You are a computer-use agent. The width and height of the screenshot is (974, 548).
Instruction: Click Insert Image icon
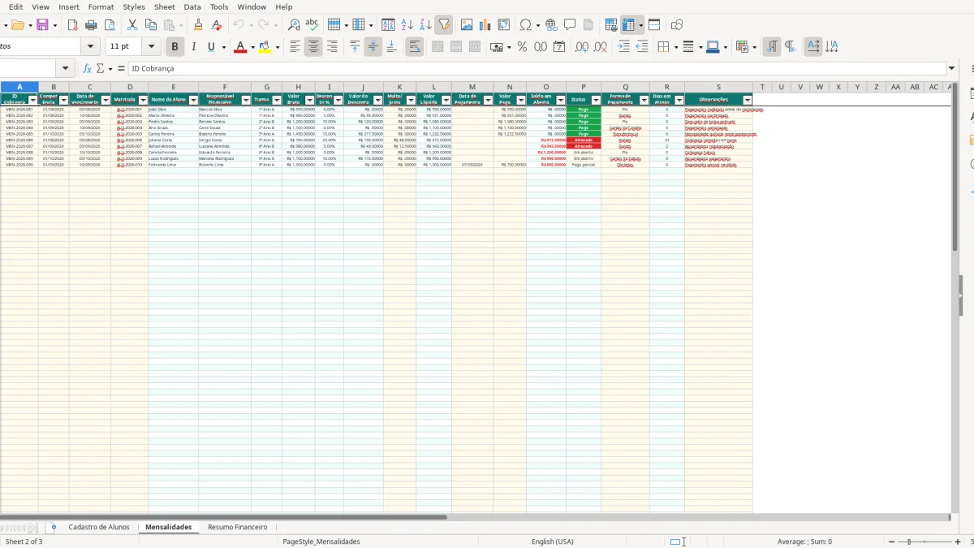pyautogui.click(x=467, y=24)
